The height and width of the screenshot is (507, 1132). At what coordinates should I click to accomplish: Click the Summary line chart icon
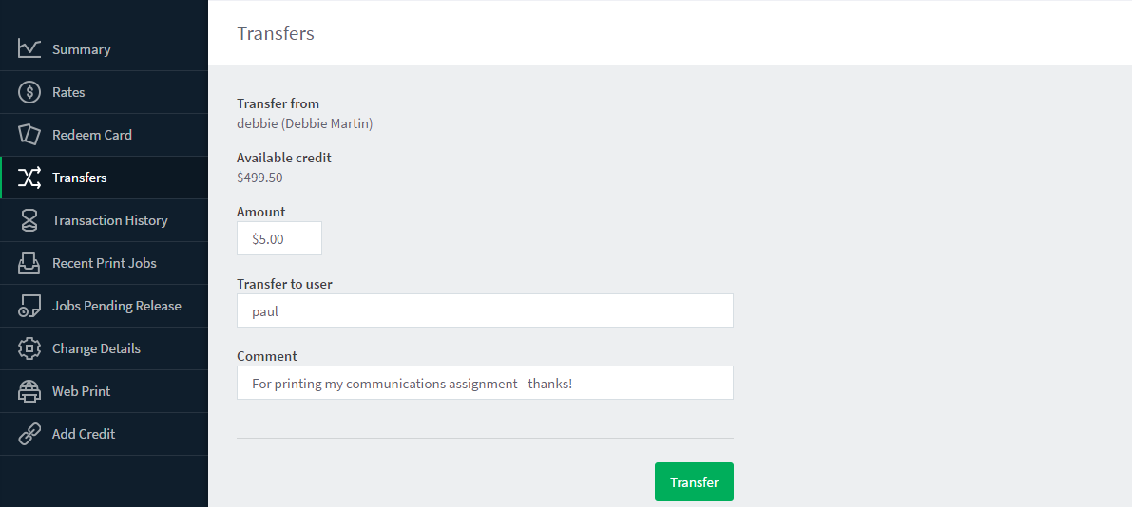29,49
